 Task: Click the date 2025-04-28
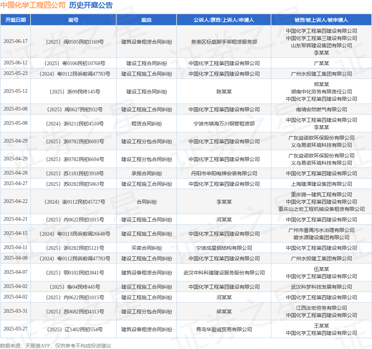(15, 173)
